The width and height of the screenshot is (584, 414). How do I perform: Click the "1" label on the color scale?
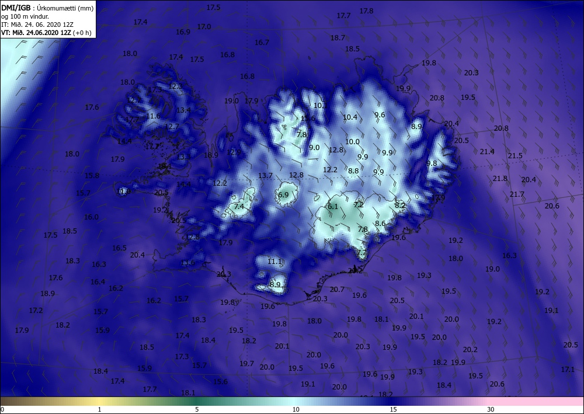tap(99, 409)
